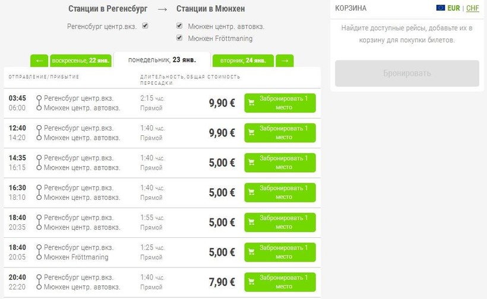Click the EU flag currency icon
Image resolution: width=487 pixels, height=299 pixels.
[x=441, y=8]
